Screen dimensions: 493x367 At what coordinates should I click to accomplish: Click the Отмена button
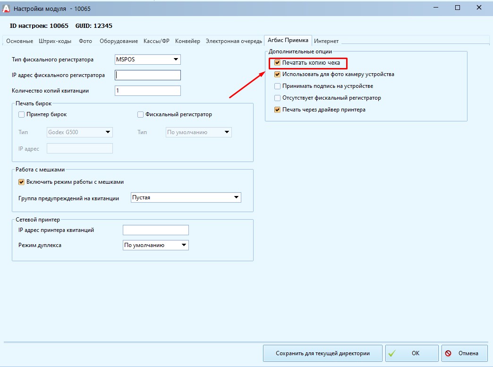[x=465, y=353]
